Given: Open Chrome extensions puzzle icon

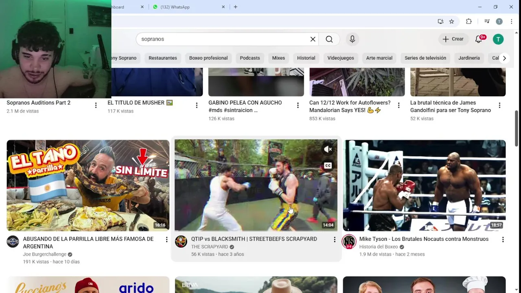Looking at the screenshot, I should tap(469, 22).
